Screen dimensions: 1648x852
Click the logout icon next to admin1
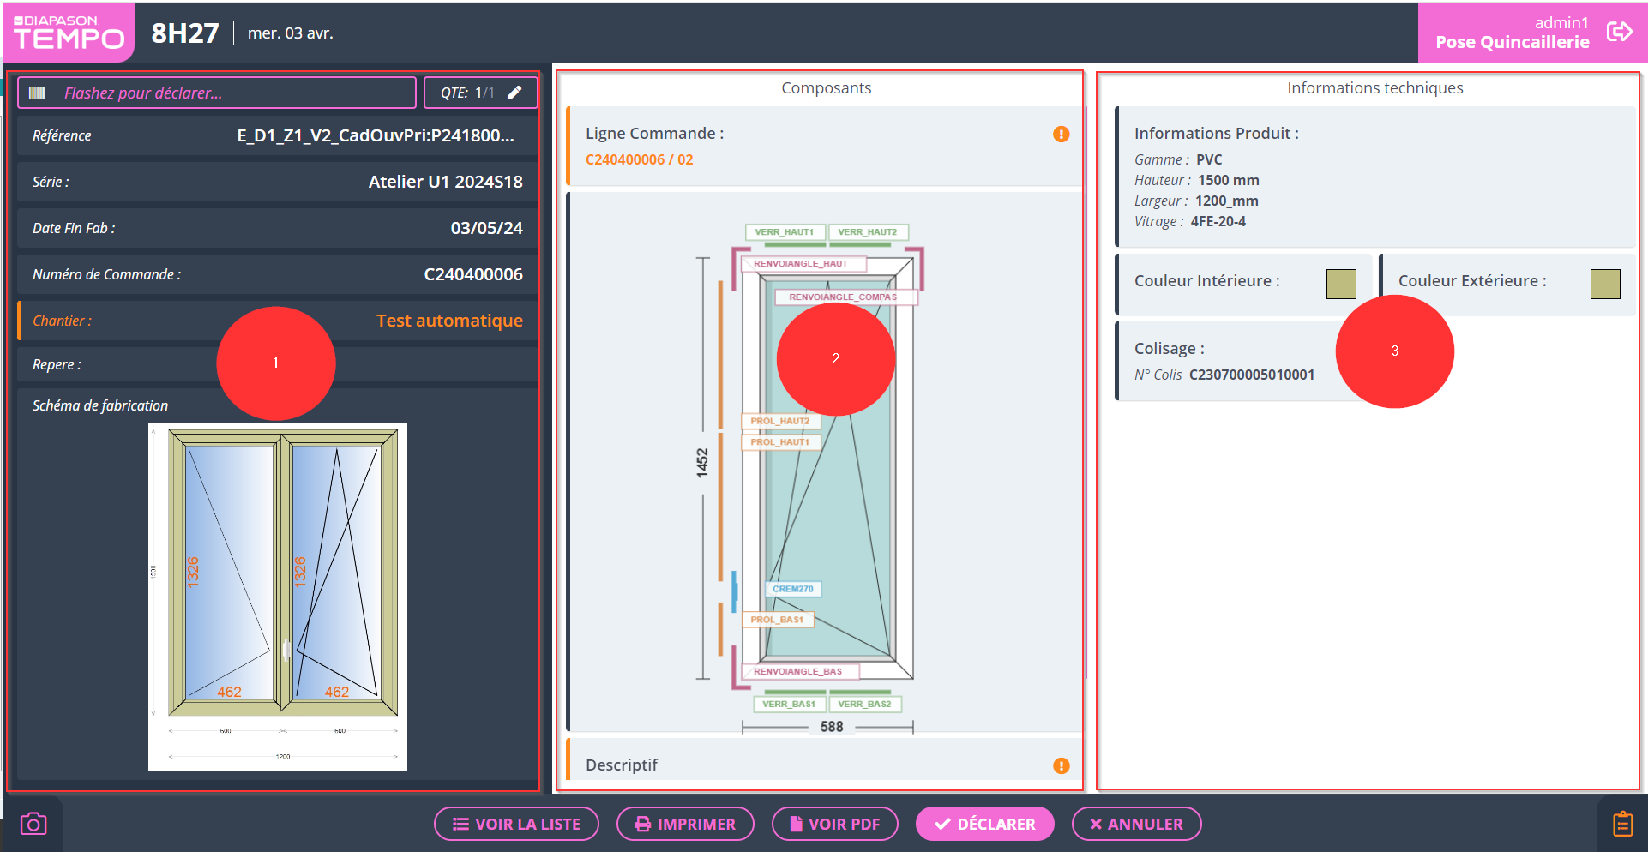coord(1619,32)
